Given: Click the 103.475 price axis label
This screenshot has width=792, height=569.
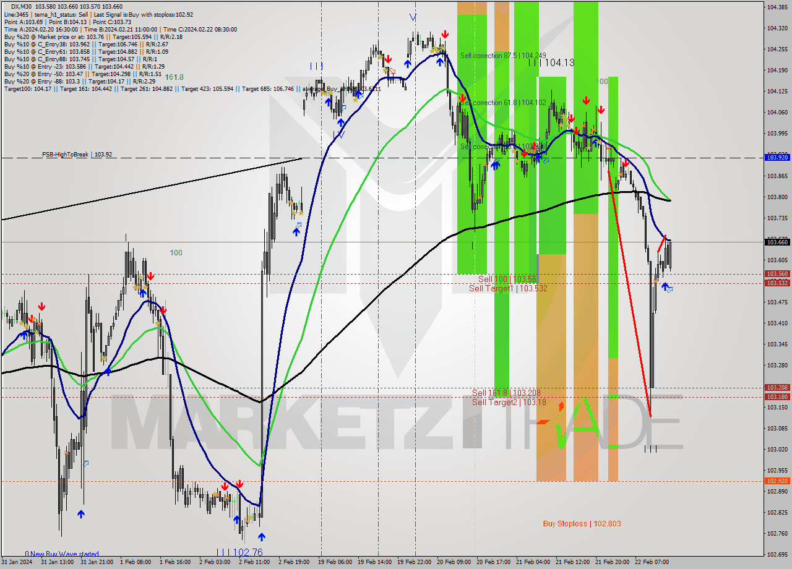Looking at the screenshot, I should point(777,302).
